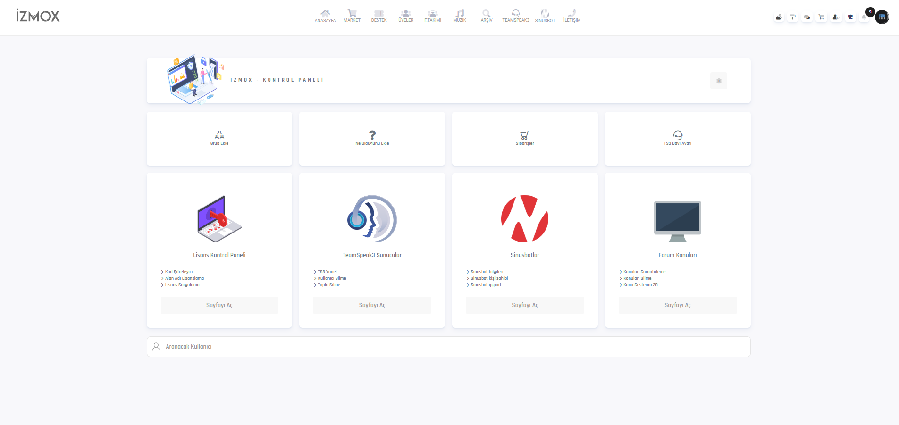Click the TeamSpeak3 logo image
The image size is (899, 425).
[372, 219]
